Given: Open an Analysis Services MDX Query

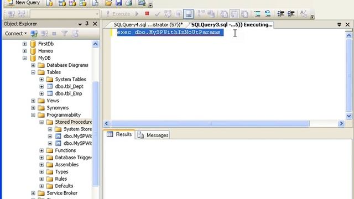Looking at the screenshot, I should [x=62, y=3].
